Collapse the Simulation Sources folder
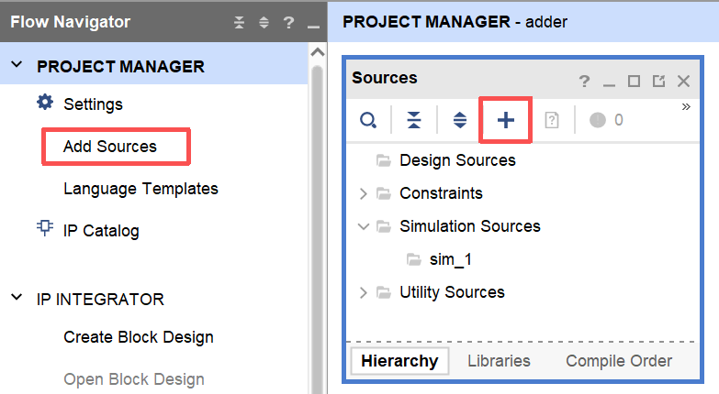Image resolution: width=719 pixels, height=394 pixels. tap(363, 226)
